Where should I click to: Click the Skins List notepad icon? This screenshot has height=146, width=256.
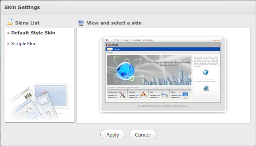pos(10,22)
